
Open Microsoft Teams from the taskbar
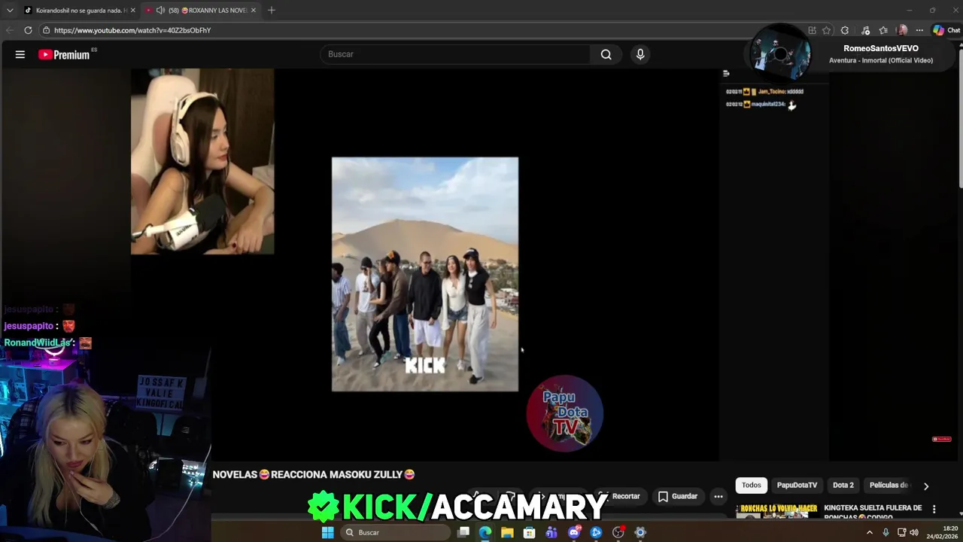coord(551,532)
